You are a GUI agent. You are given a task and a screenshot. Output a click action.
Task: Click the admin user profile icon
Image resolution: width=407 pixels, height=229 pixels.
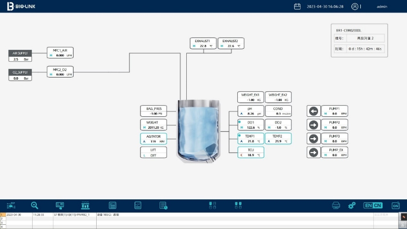click(355, 7)
